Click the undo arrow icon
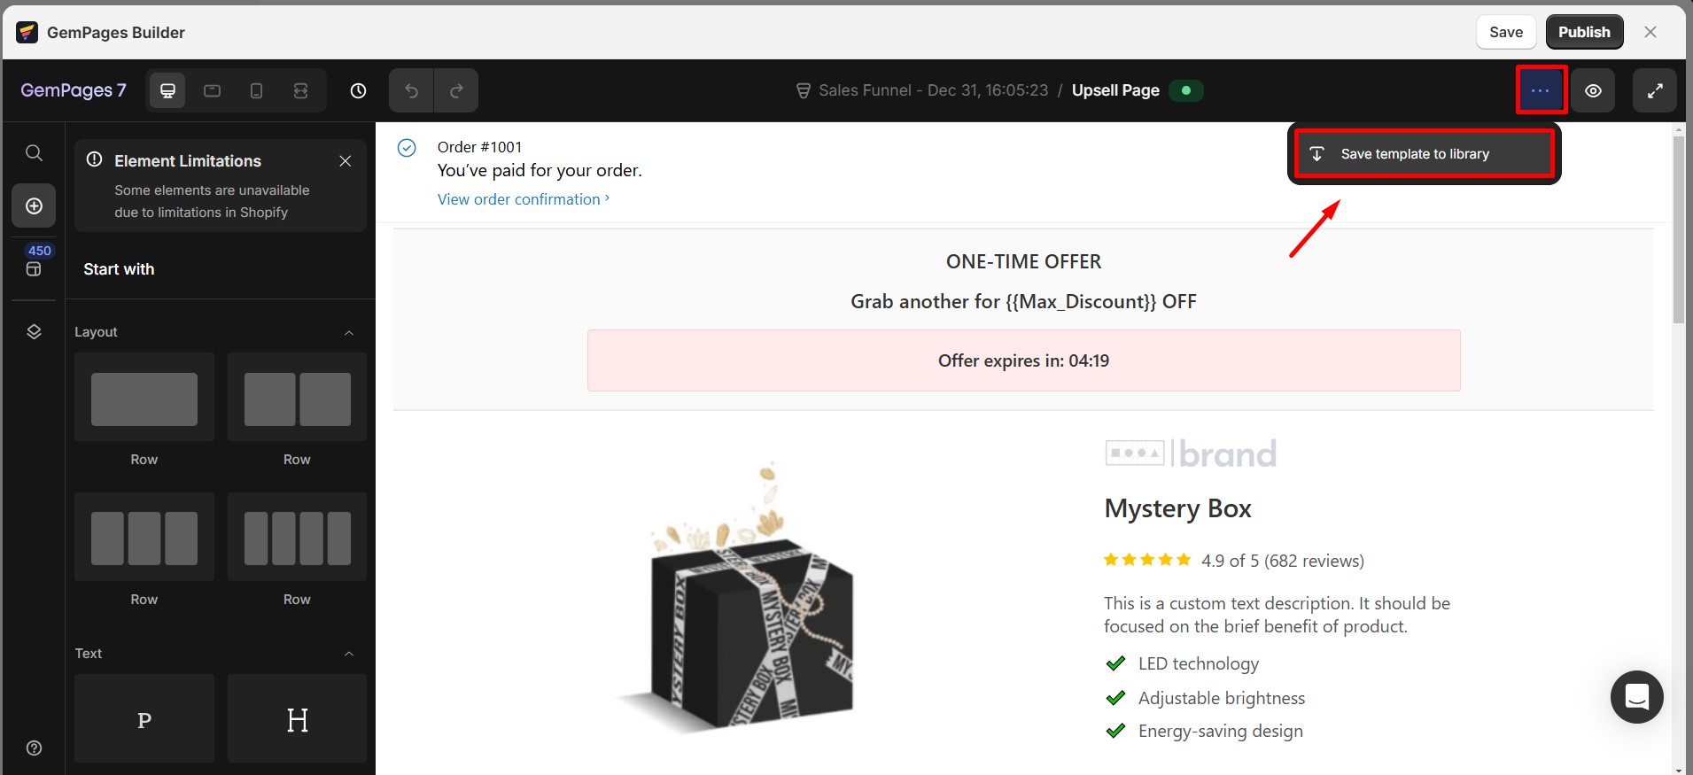Viewport: 1693px width, 775px height. click(410, 89)
